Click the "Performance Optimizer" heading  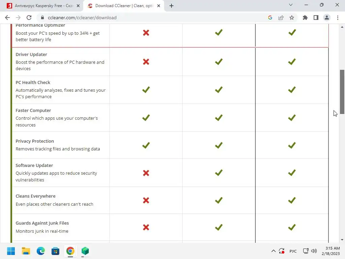click(40, 25)
